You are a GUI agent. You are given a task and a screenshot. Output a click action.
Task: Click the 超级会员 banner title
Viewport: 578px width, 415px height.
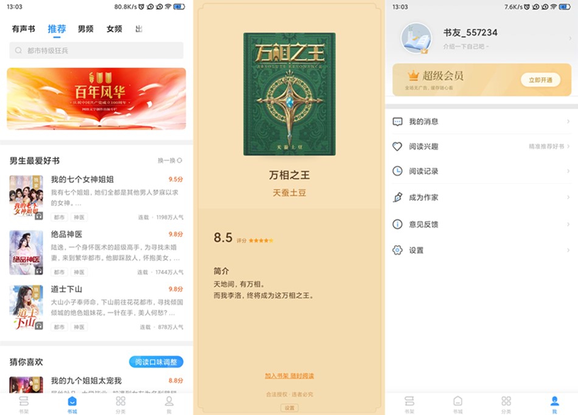(x=443, y=75)
